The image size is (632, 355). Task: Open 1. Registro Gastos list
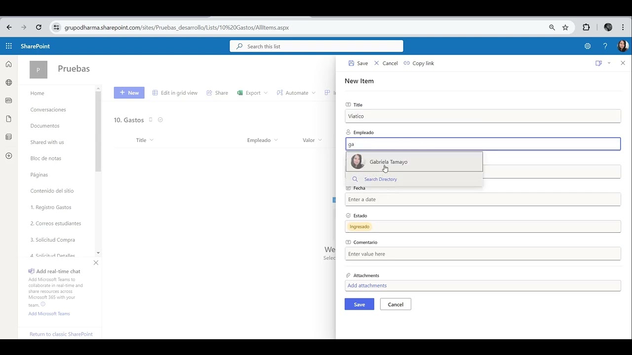point(51,207)
